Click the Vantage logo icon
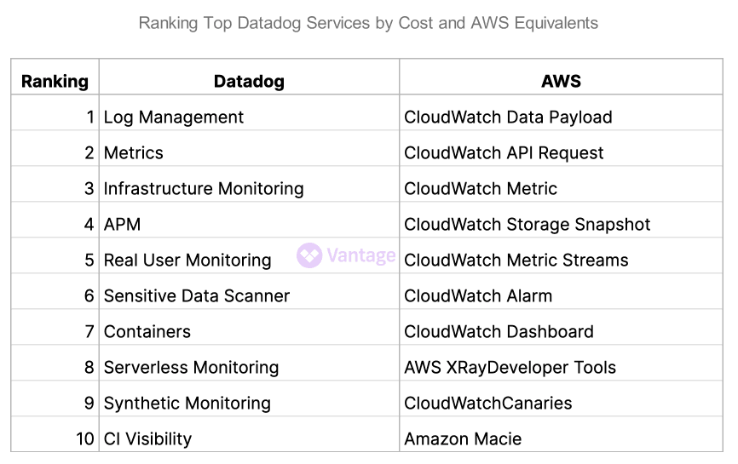The image size is (738, 464). (308, 255)
